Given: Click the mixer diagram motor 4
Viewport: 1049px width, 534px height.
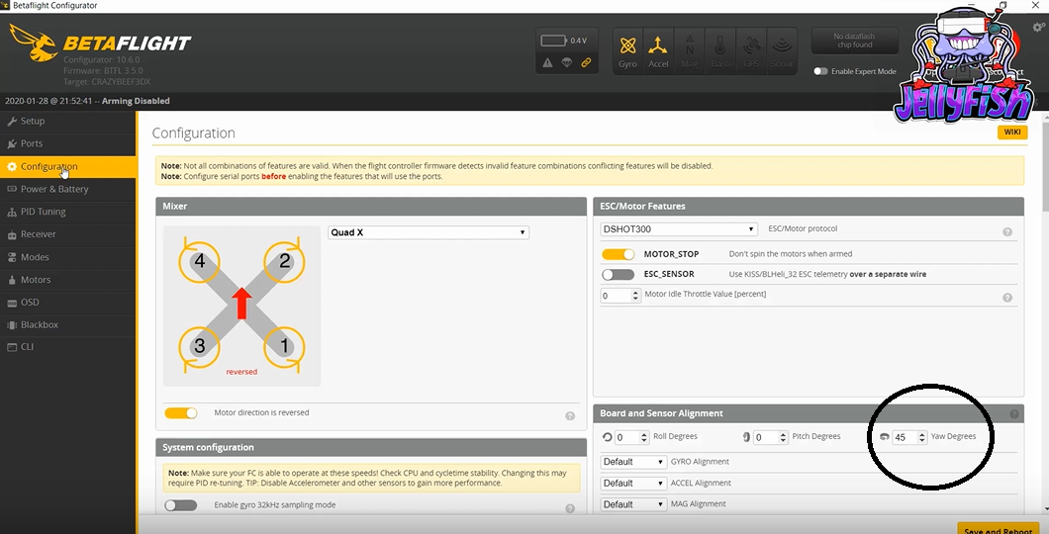Looking at the screenshot, I should [x=199, y=261].
